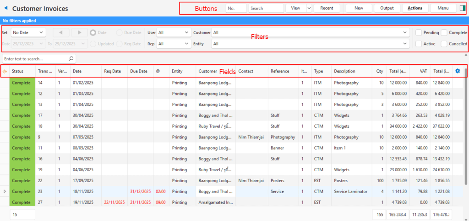
Task: Click the next date period arrow
Action: coord(79,32)
